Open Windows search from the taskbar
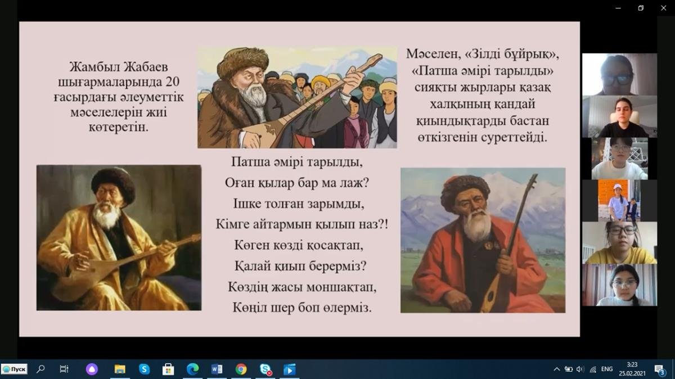 click(x=40, y=369)
